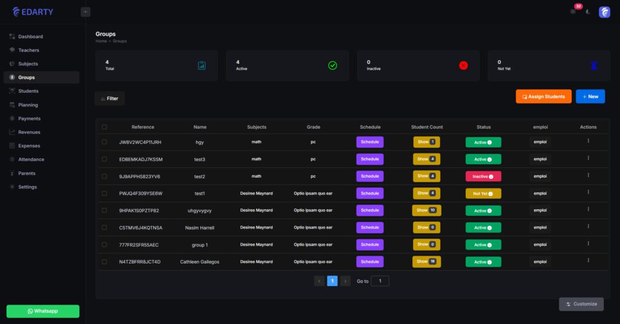Image resolution: width=620 pixels, height=324 pixels.
Task: Open the user profile avatar icon
Action: point(604,12)
